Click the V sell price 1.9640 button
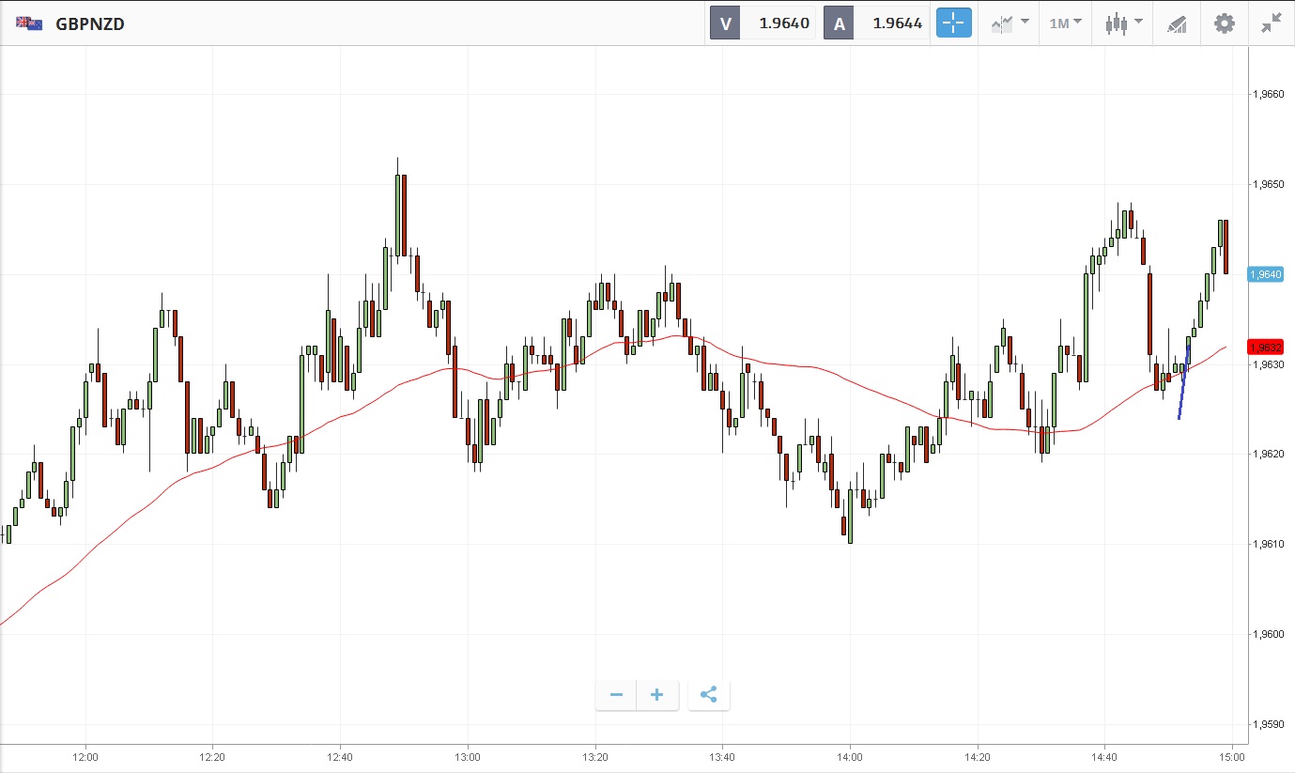 tap(763, 23)
